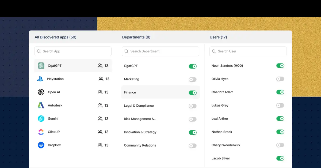Select the Gemini app icon
Screen dimensions: 321x168
41,119
